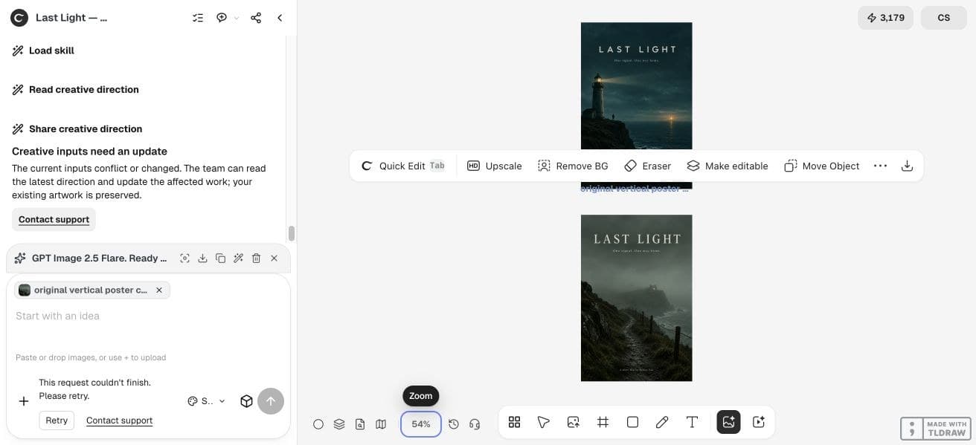Choose Remove BG from image toolbar
The width and height of the screenshot is (976, 445).
coord(573,166)
